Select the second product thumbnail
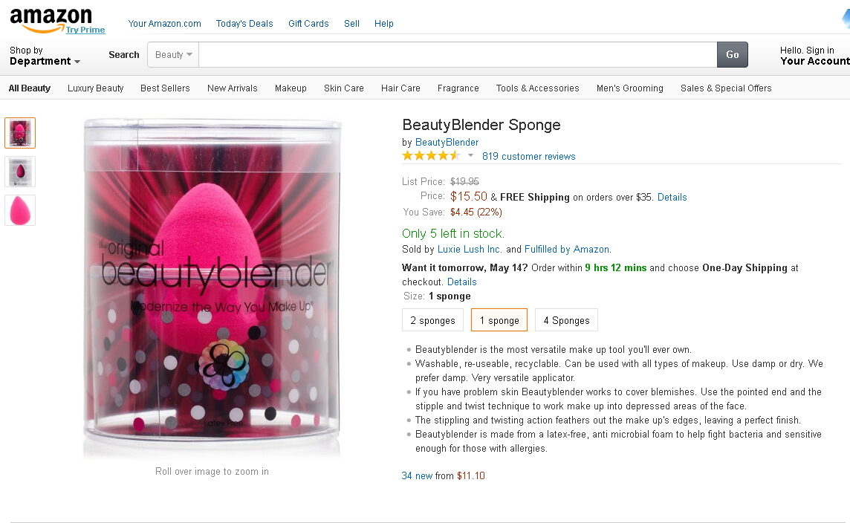 click(20, 172)
